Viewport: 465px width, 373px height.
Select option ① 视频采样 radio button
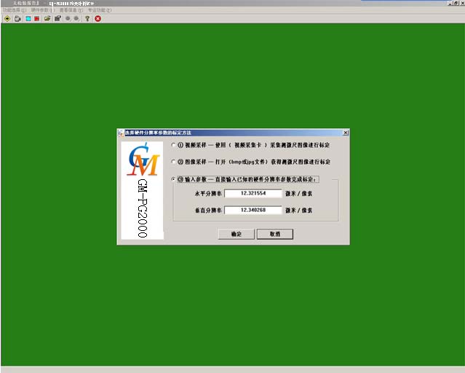173,145
